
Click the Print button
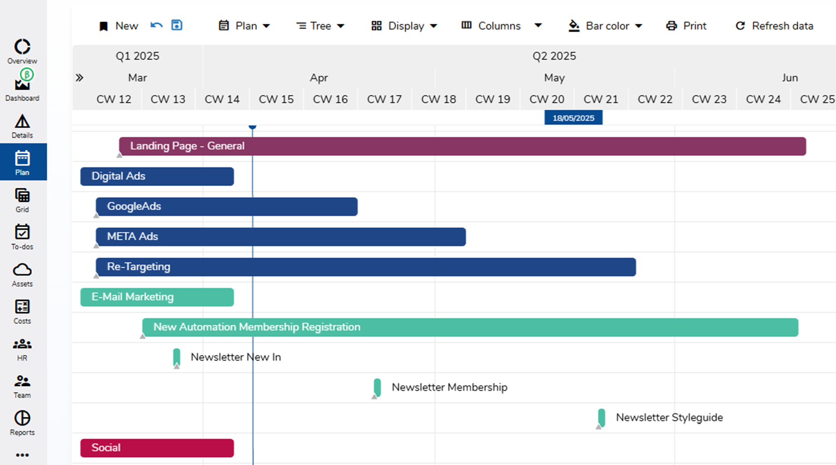coord(686,26)
